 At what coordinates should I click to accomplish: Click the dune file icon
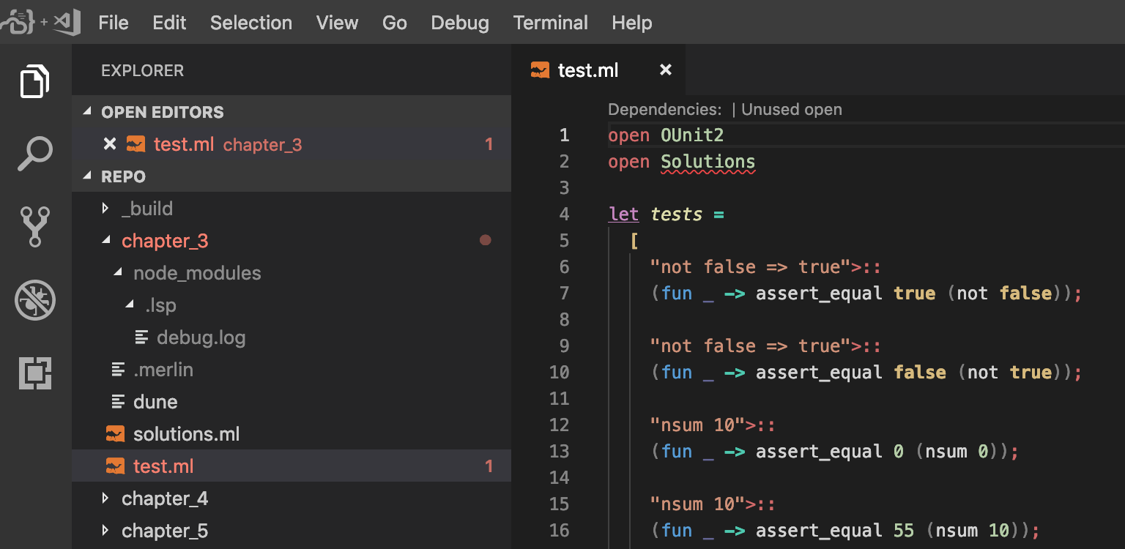118,402
